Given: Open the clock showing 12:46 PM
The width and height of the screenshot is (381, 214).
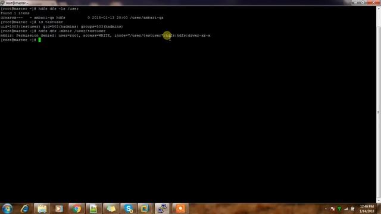Looking at the screenshot, I should pos(367,209).
